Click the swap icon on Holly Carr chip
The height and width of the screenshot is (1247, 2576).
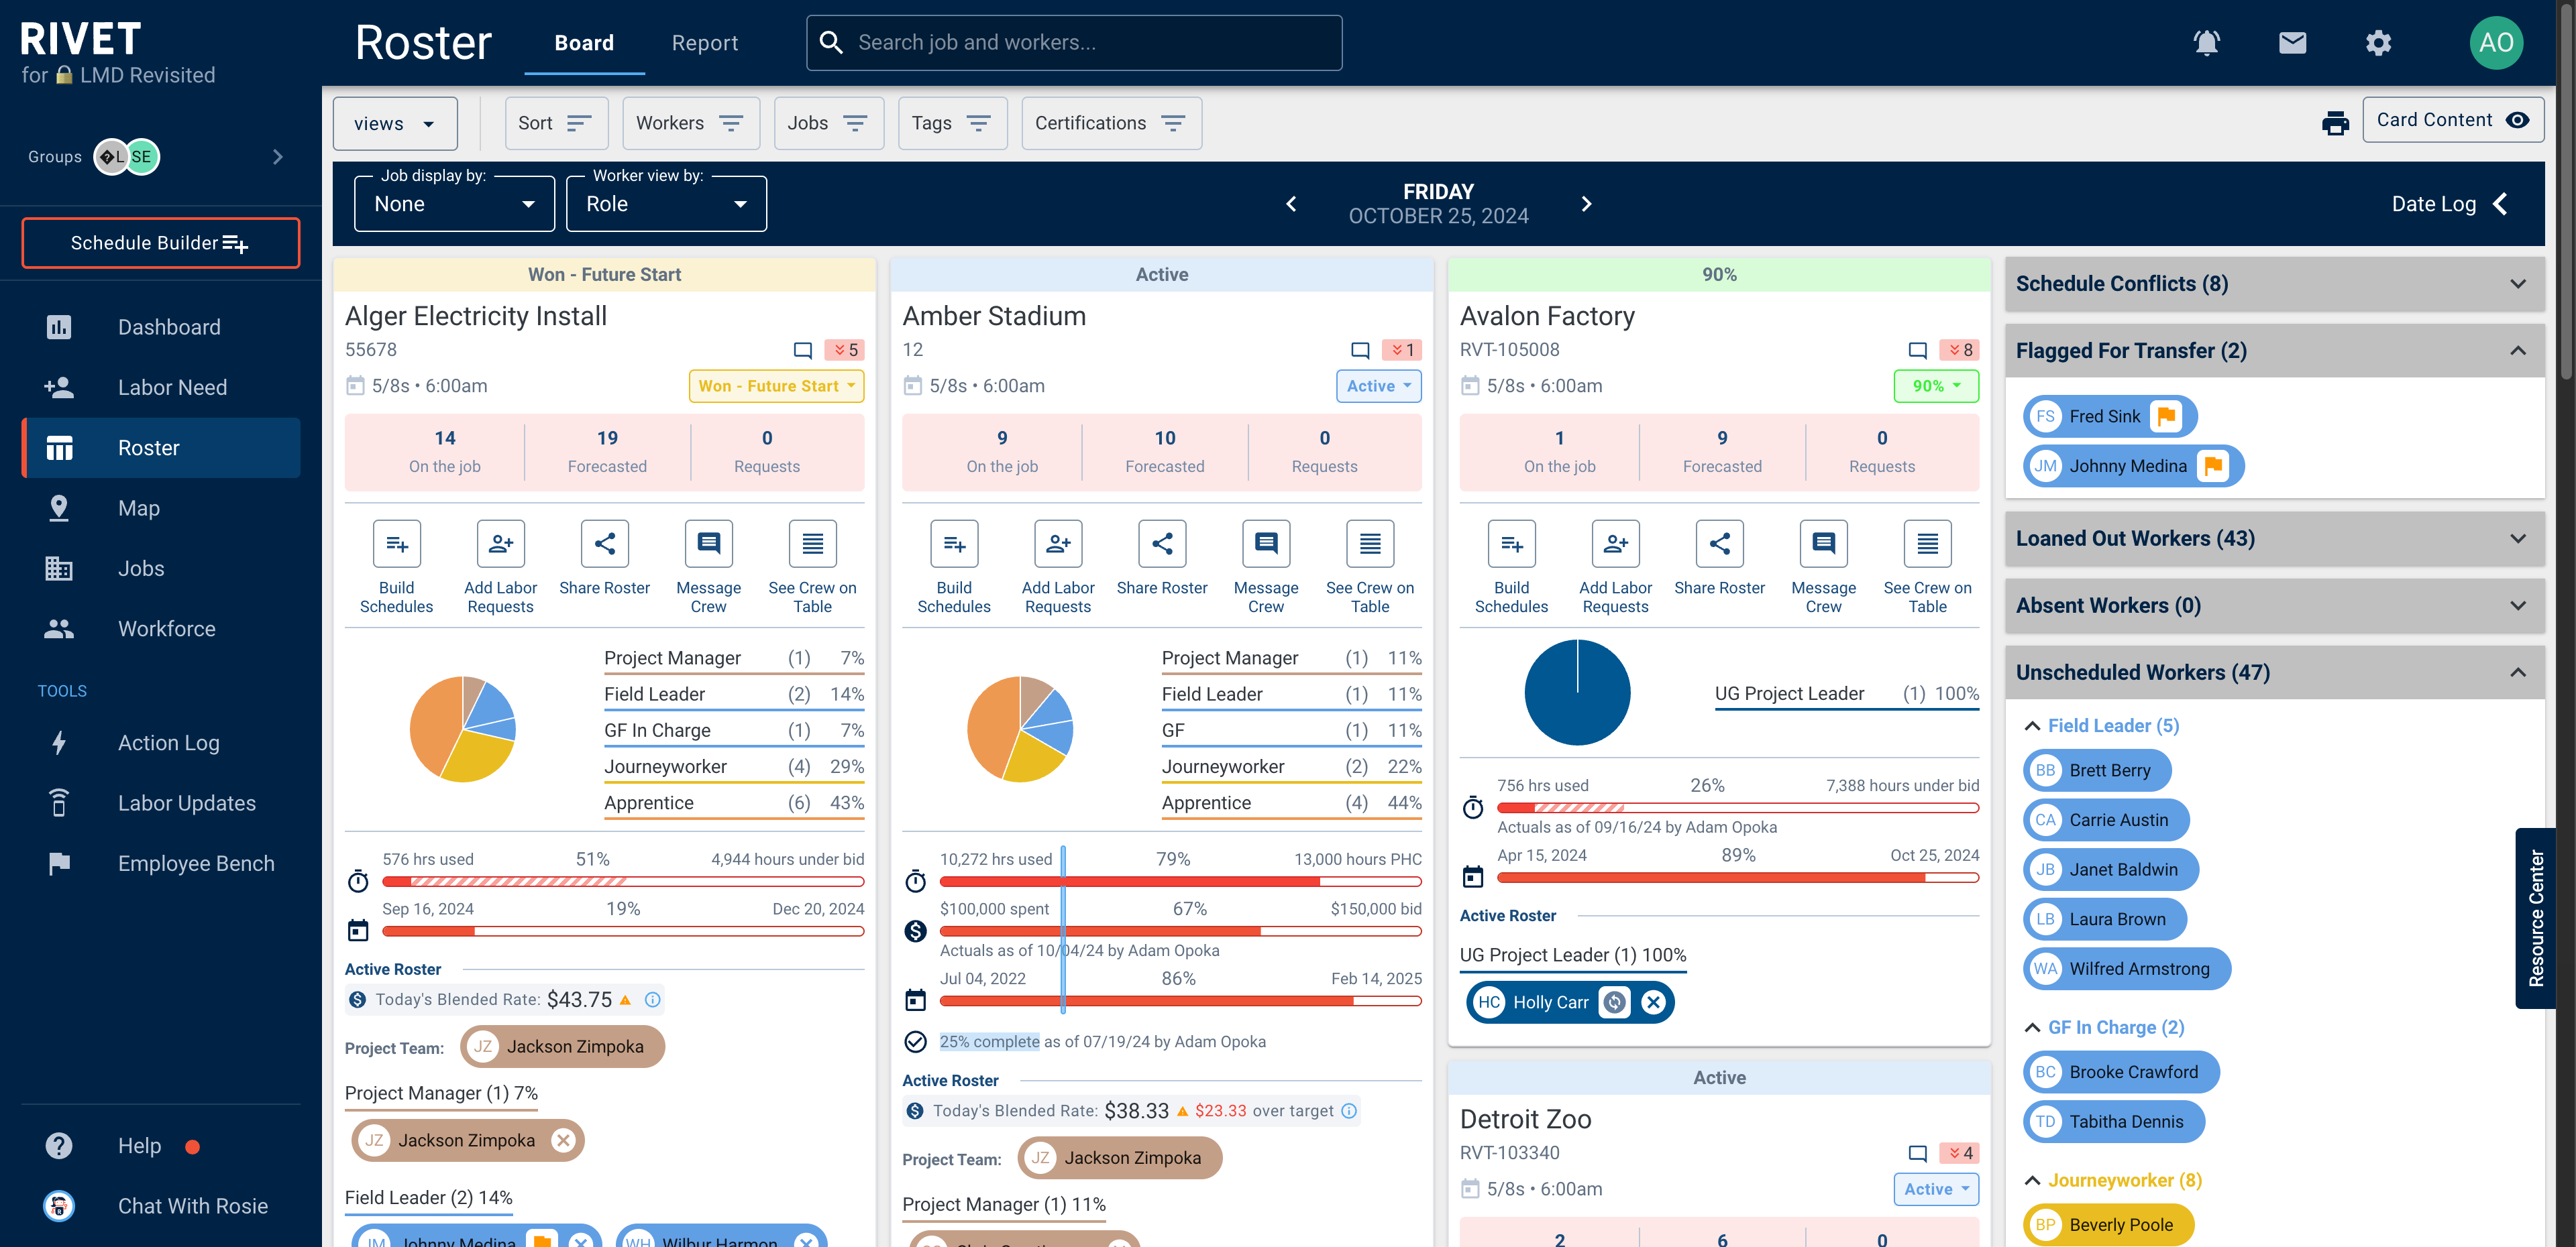pyautogui.click(x=1614, y=1002)
